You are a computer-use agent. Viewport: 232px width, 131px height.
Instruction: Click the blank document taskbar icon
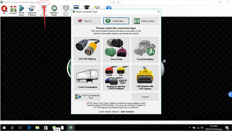[62, 128]
